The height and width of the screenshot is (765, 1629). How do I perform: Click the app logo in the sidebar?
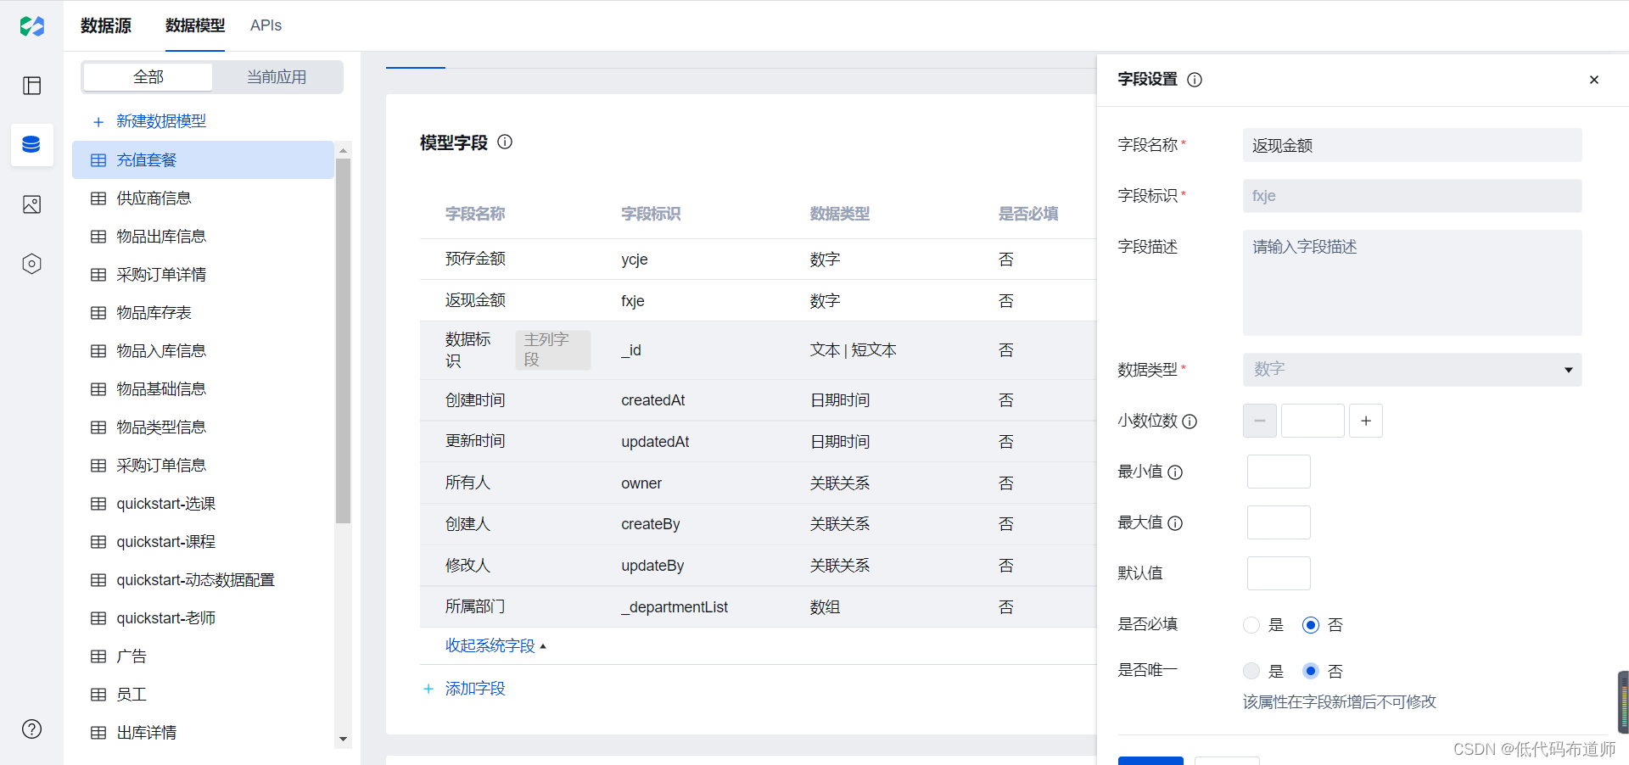[x=32, y=26]
